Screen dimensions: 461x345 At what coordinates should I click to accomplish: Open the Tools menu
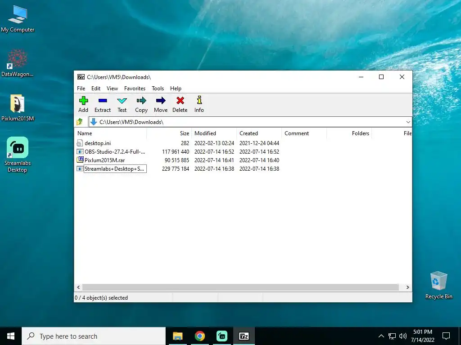(158, 88)
